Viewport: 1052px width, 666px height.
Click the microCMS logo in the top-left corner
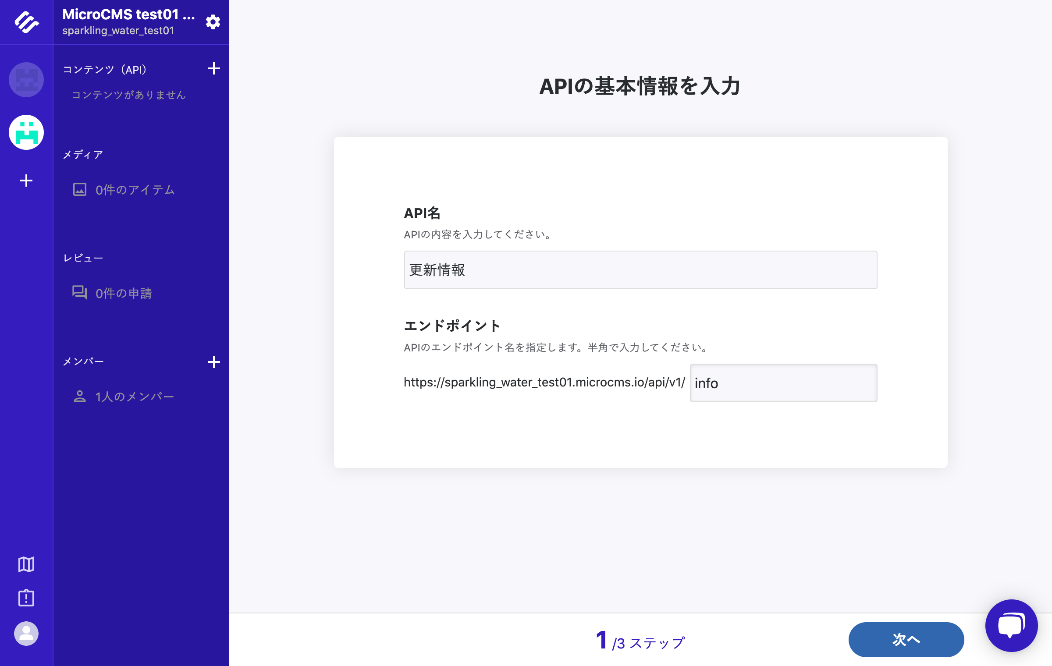pos(26,21)
